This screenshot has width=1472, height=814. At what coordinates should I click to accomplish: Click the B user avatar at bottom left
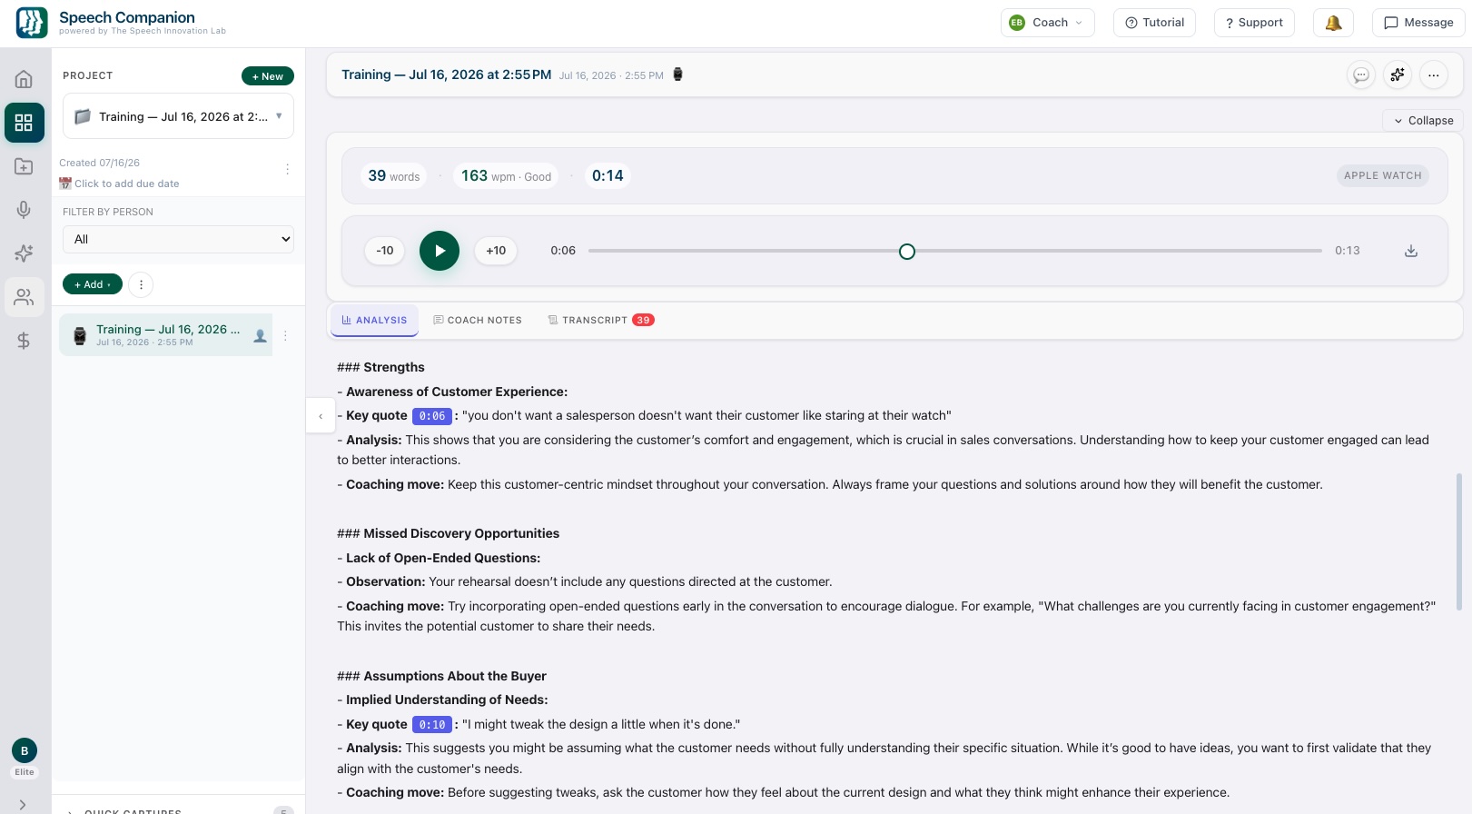click(25, 750)
